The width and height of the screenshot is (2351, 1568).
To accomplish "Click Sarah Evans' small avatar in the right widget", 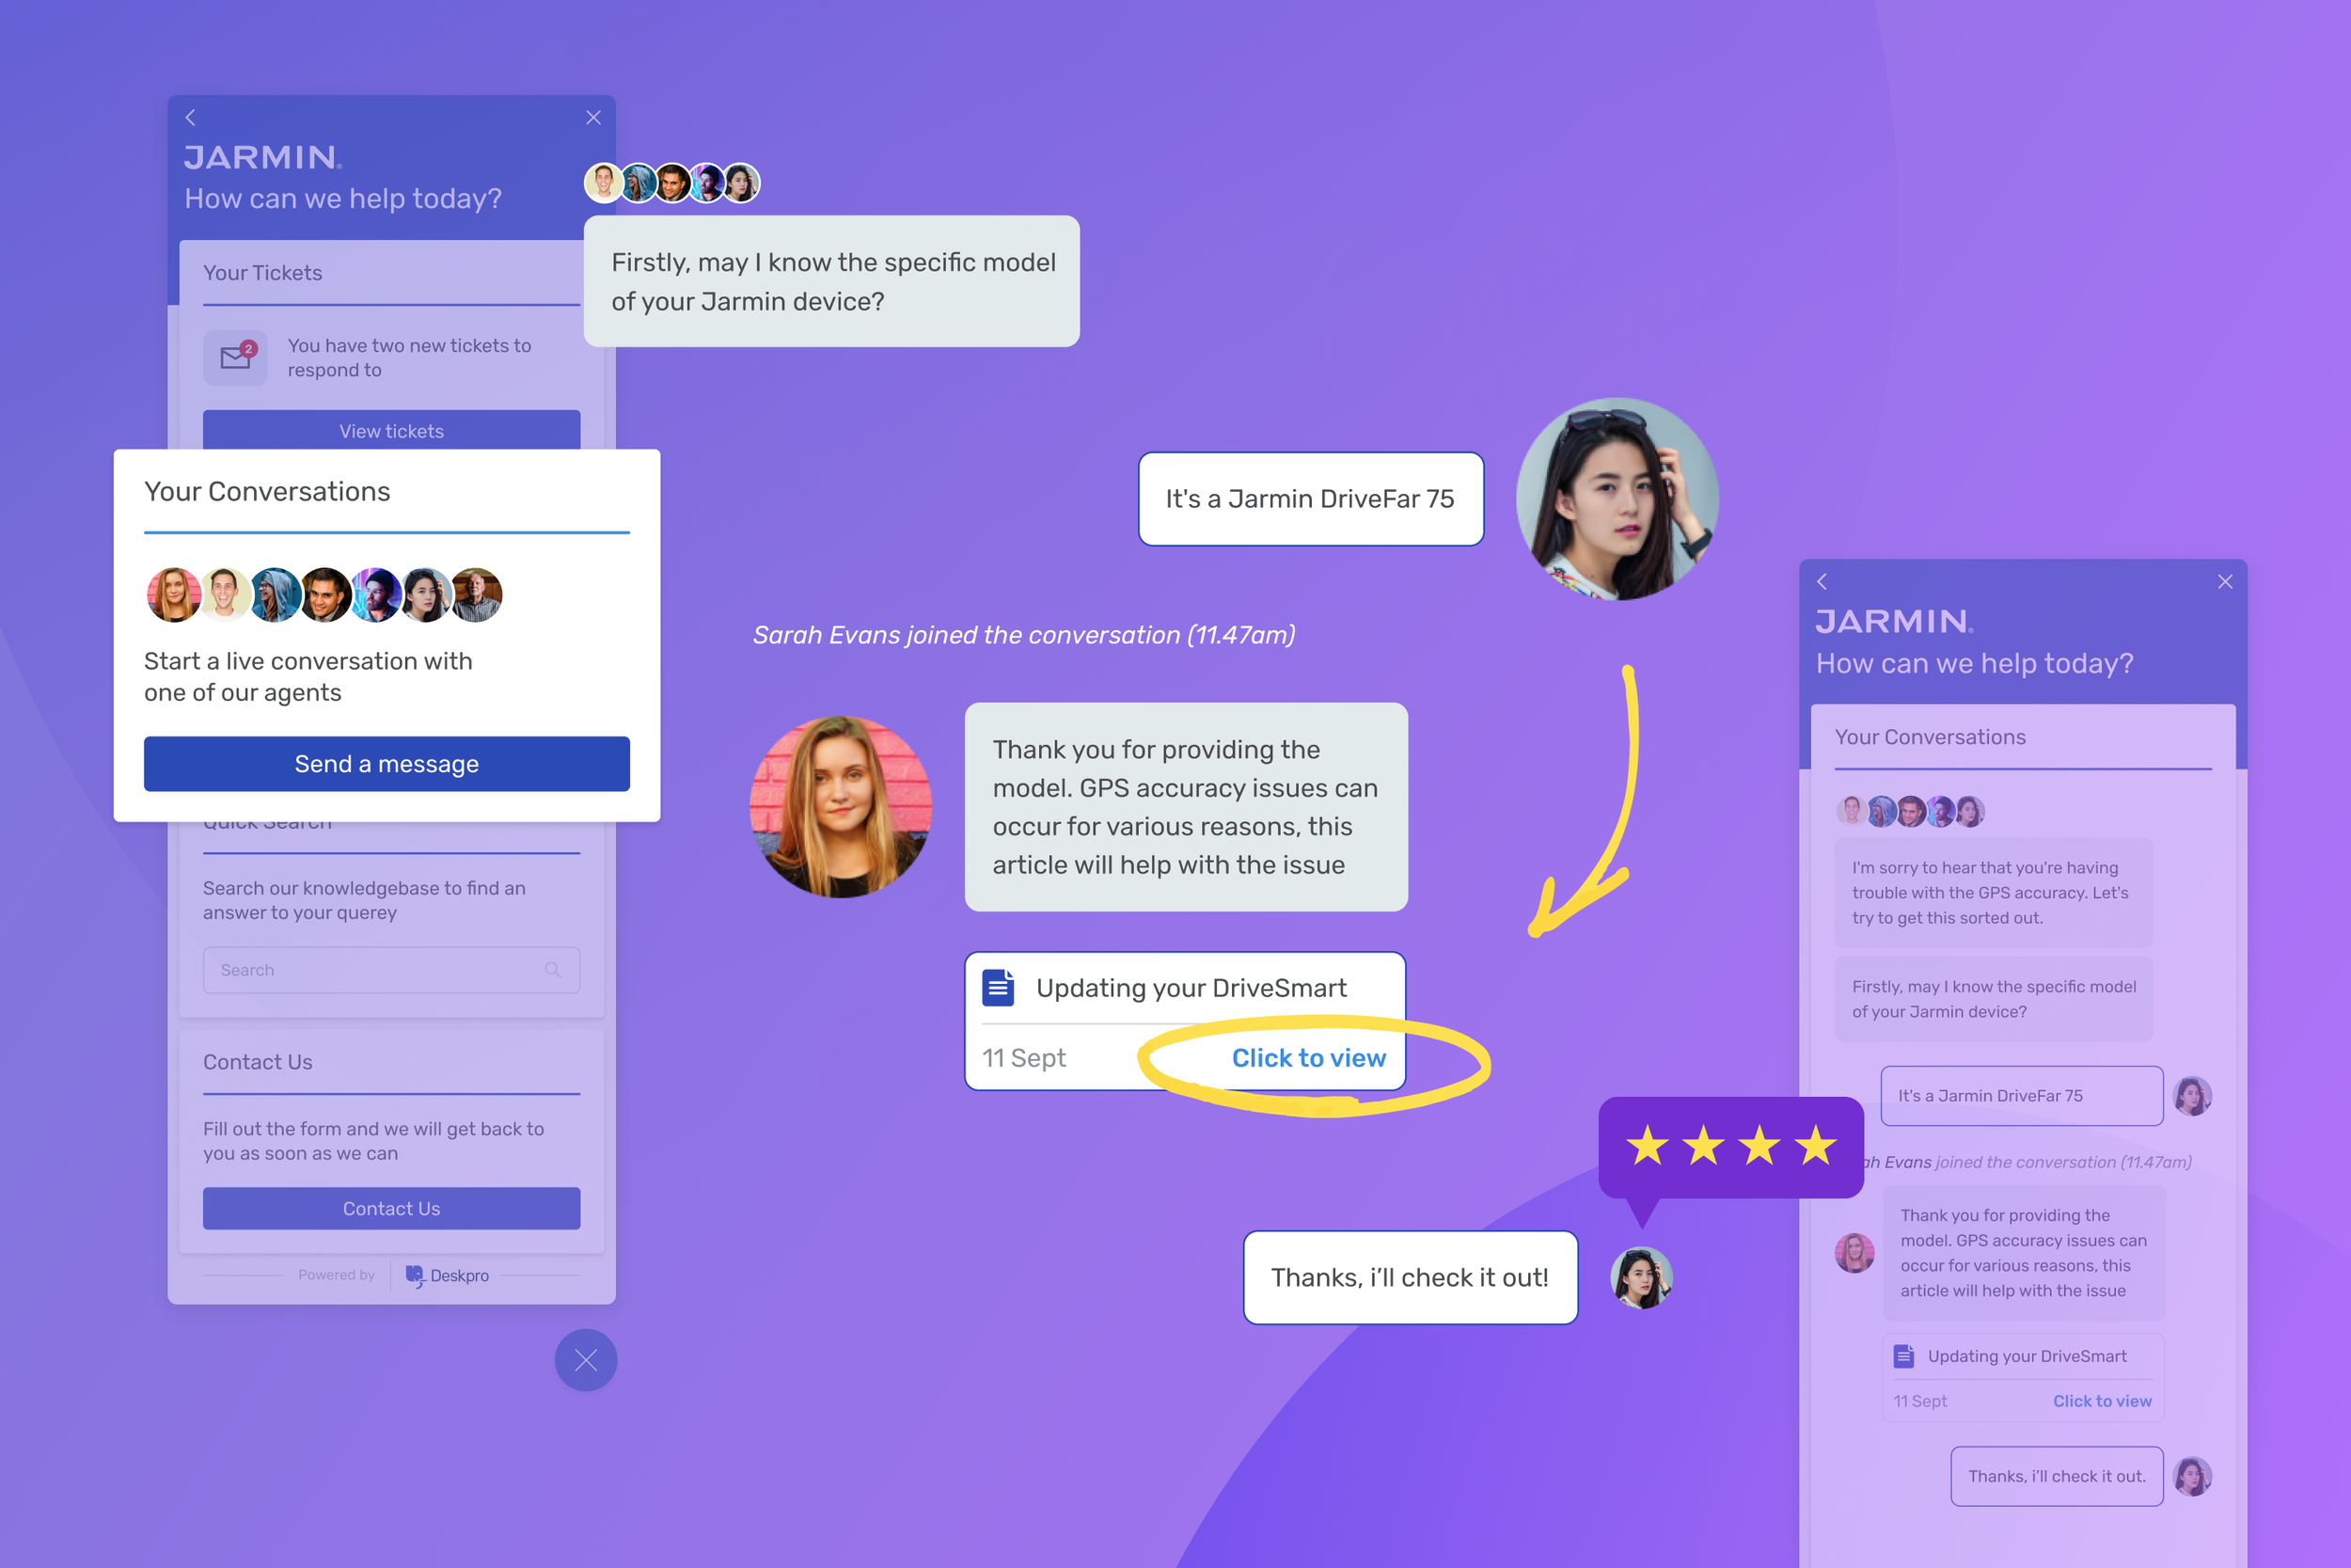I will tap(1854, 1252).
